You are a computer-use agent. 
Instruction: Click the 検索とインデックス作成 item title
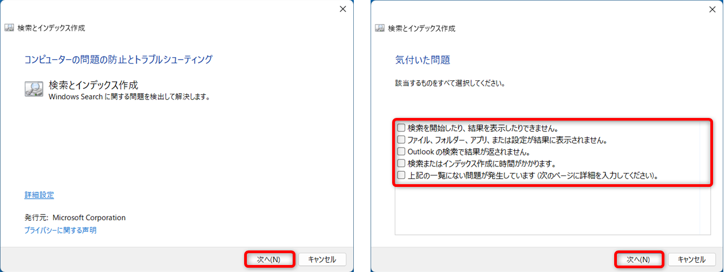[93, 85]
